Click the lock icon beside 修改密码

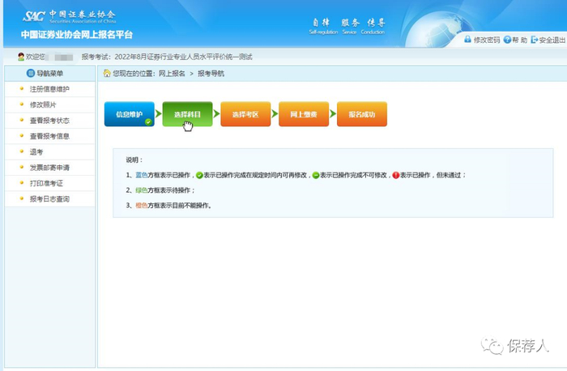pyautogui.click(x=468, y=39)
